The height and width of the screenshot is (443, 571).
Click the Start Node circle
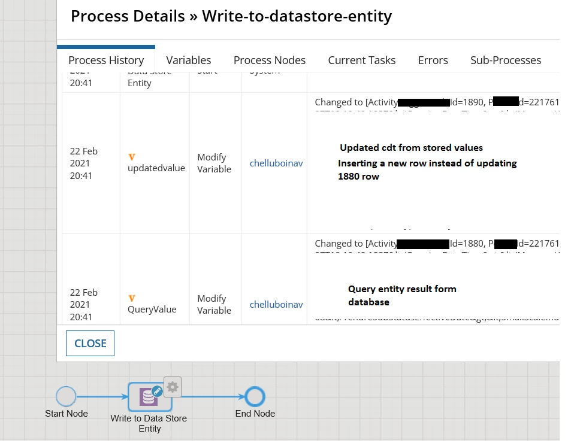[x=66, y=396]
